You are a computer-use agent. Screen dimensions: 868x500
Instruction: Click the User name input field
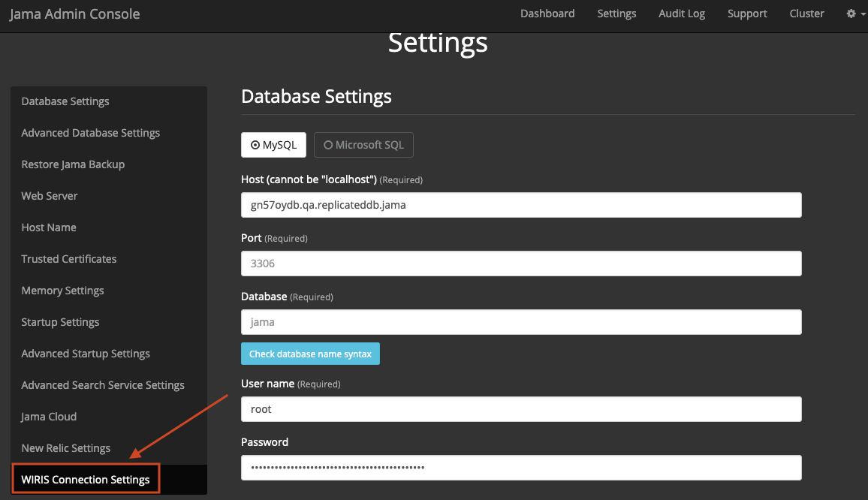click(x=521, y=409)
